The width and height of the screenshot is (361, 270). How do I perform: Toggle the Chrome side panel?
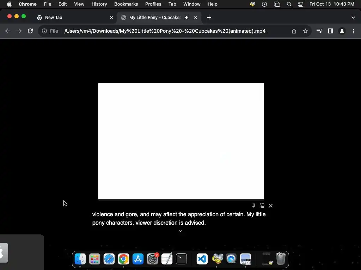click(331, 31)
